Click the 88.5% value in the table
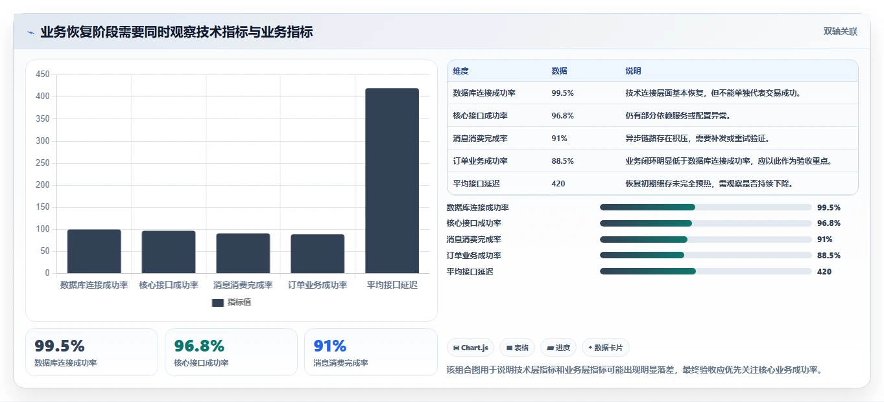Viewport: 884px width, 402px height. pos(562,161)
